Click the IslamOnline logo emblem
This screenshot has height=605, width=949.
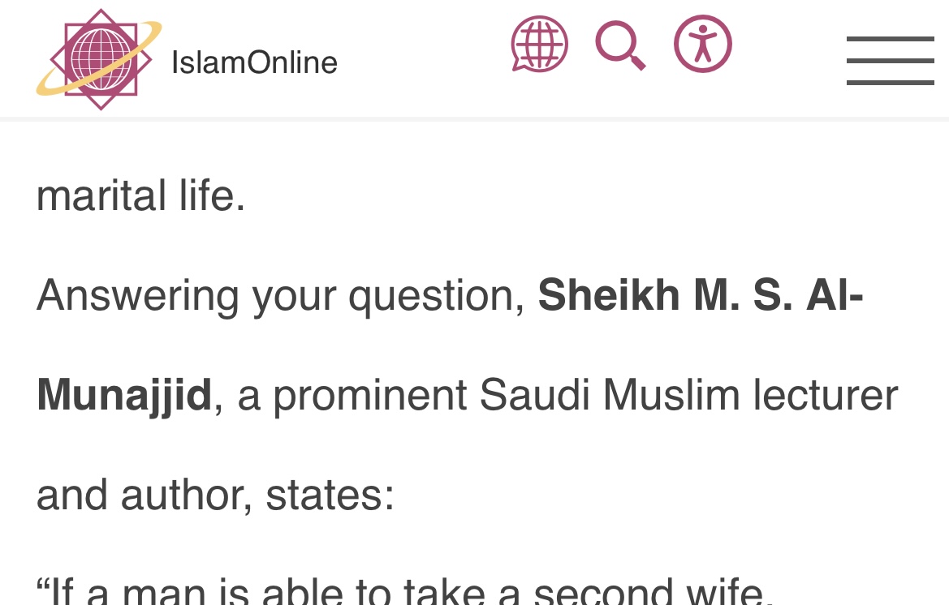click(99, 59)
